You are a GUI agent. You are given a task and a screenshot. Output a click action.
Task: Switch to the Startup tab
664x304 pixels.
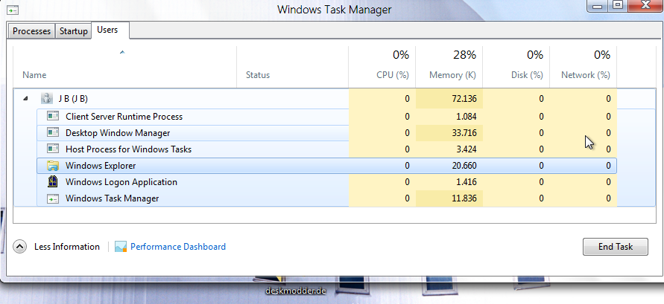click(73, 31)
